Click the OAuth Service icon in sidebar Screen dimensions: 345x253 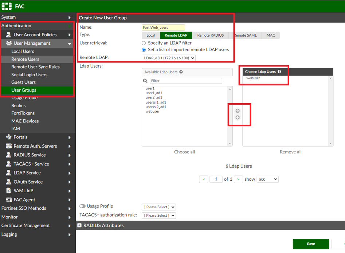point(9,182)
